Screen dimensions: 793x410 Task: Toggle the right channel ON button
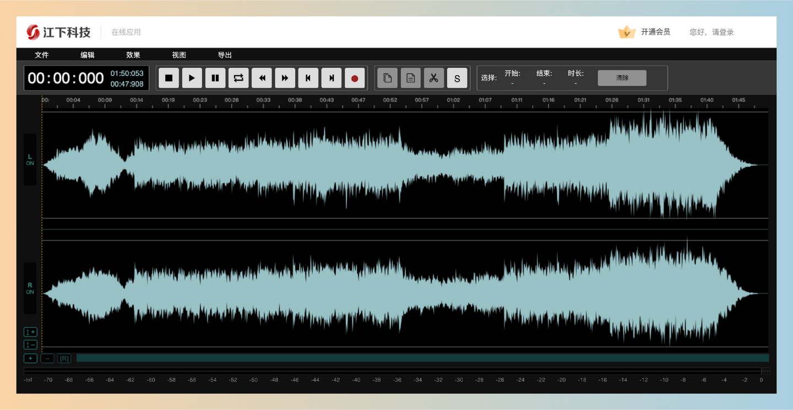[x=30, y=288]
